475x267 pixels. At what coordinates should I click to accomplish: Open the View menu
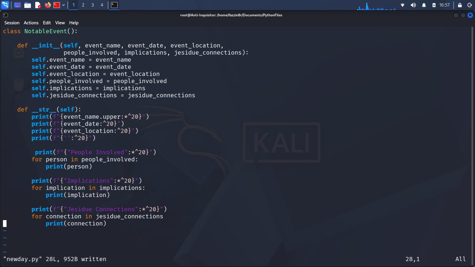(x=60, y=23)
